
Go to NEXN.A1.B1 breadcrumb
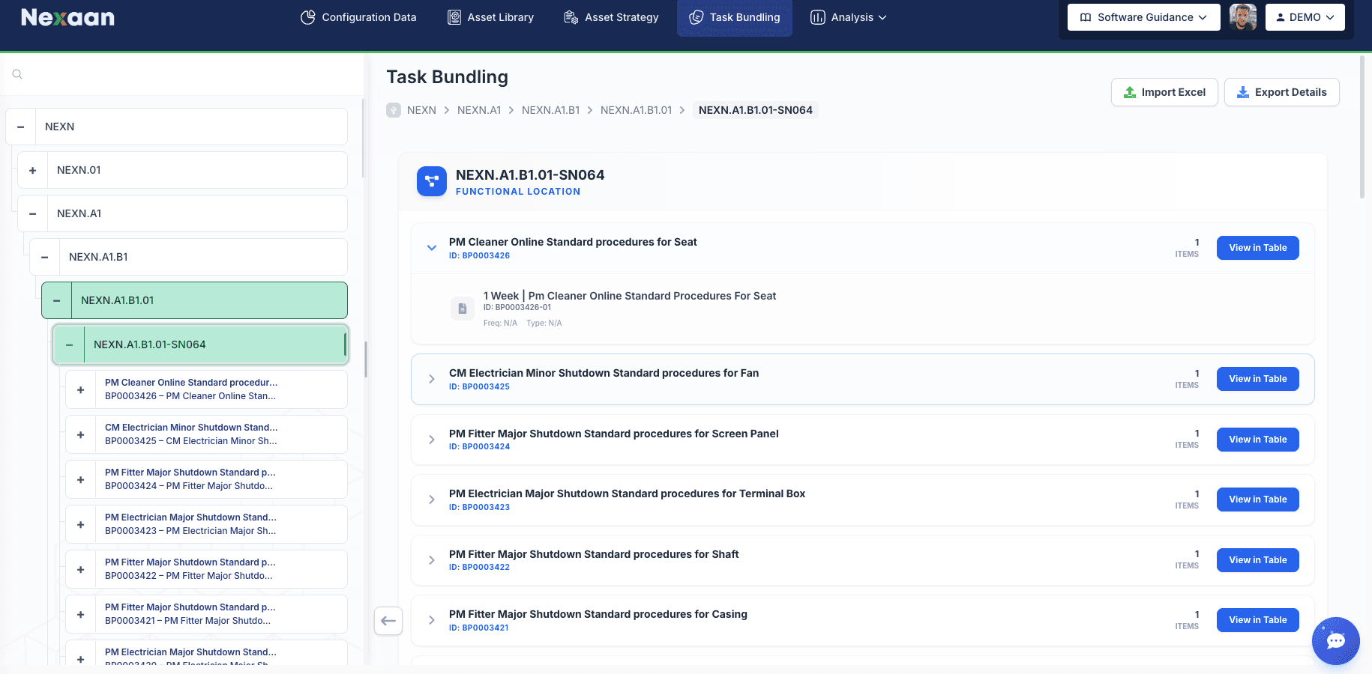click(551, 110)
